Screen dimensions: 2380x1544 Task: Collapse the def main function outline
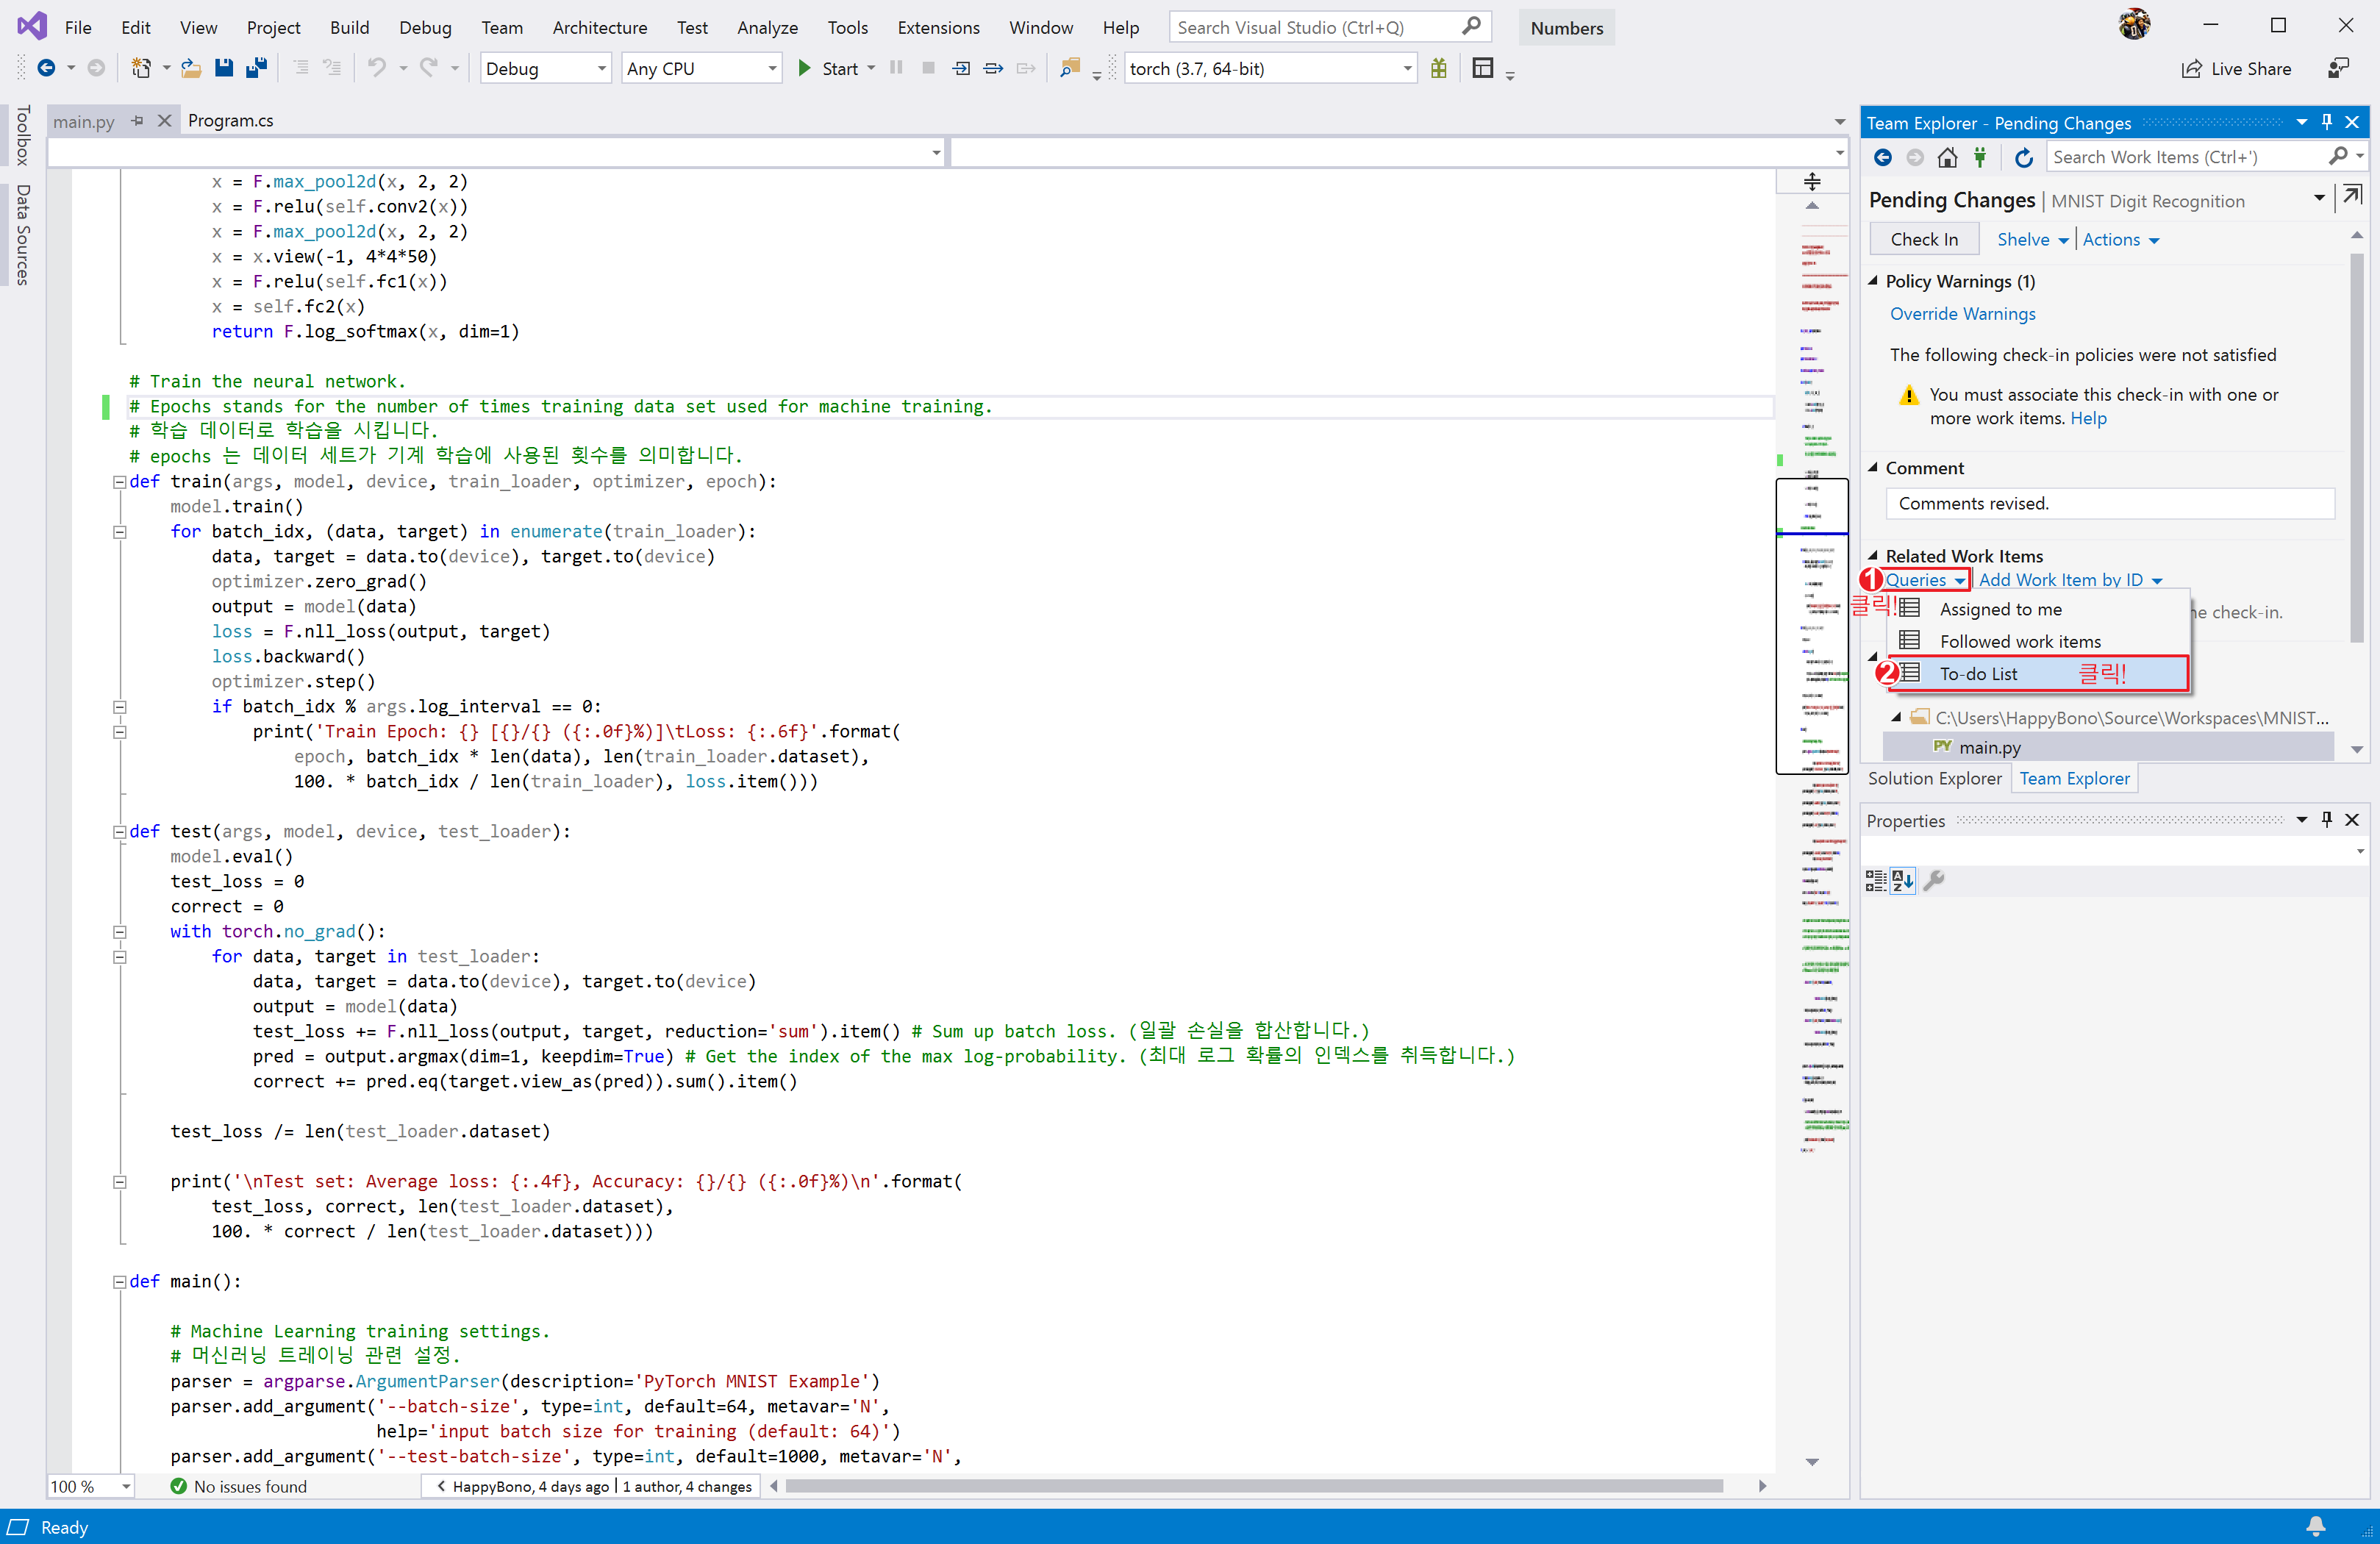120,1282
